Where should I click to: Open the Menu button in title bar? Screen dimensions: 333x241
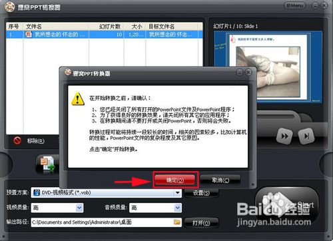coord(295,5)
